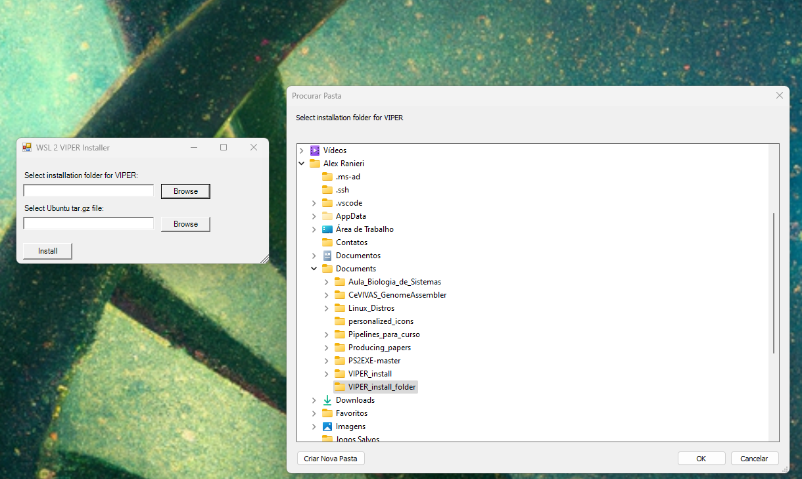Expand the Documentos tree node

(314, 256)
